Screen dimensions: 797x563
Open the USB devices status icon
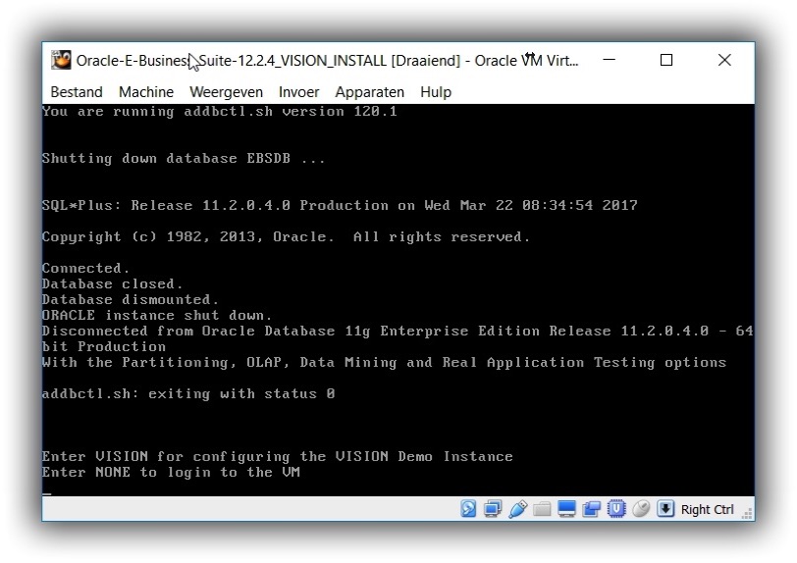517,509
